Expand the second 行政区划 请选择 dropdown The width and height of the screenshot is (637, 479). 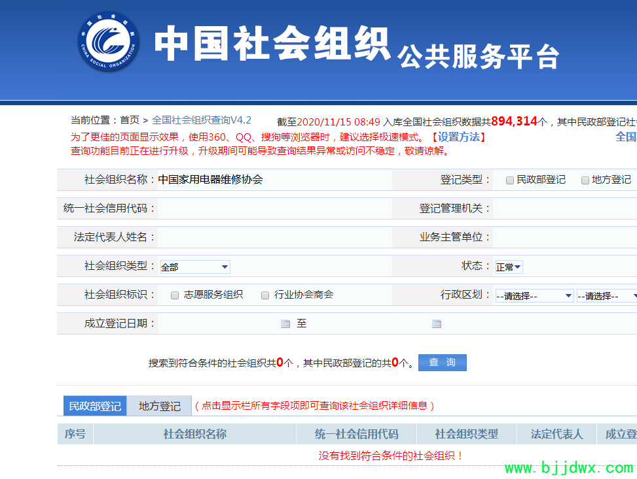[x=607, y=295]
